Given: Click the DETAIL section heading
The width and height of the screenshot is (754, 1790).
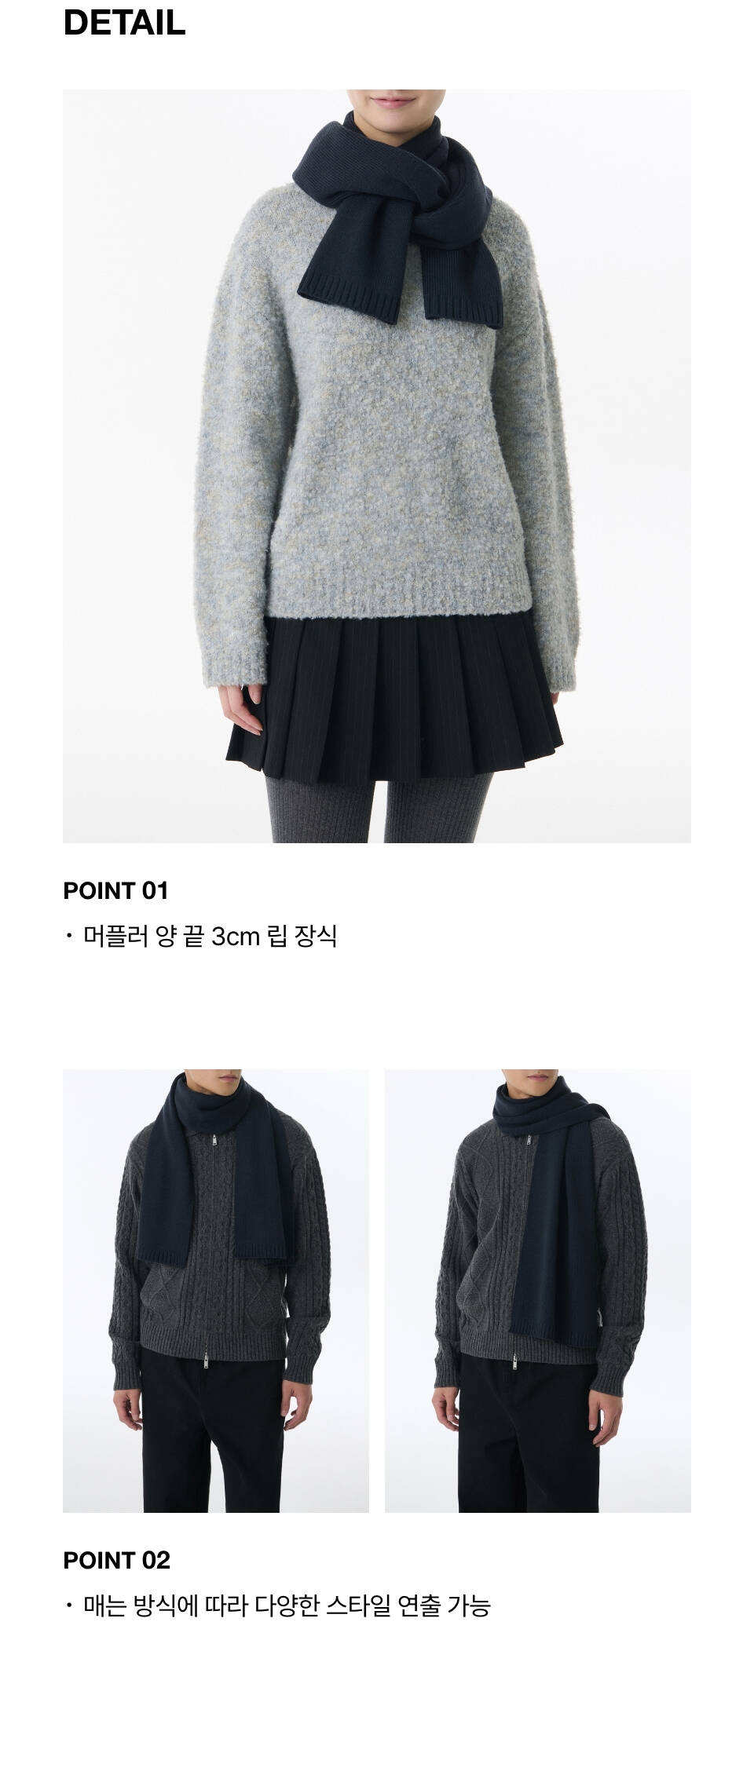Looking at the screenshot, I should 124,23.
